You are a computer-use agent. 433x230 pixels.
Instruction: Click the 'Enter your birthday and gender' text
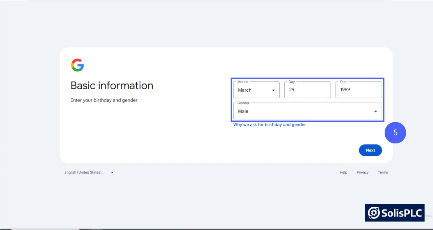pos(104,100)
